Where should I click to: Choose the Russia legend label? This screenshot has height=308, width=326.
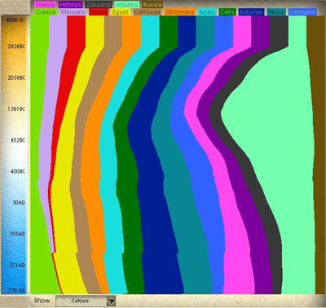[152, 5]
